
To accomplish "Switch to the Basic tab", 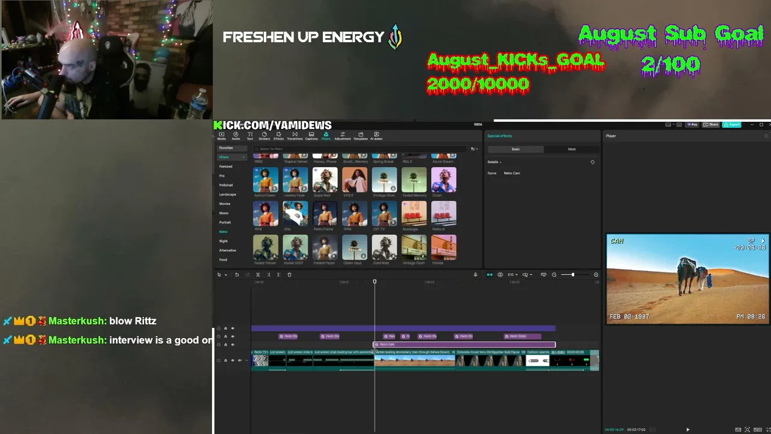I will [516, 149].
